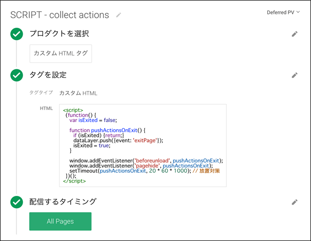
Task: Open the Deferred PV dropdown
Action: (x=283, y=12)
